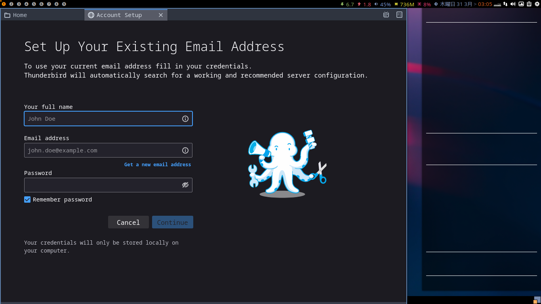Open the clipboard tray icon
541x304 pixels.
point(529,4)
